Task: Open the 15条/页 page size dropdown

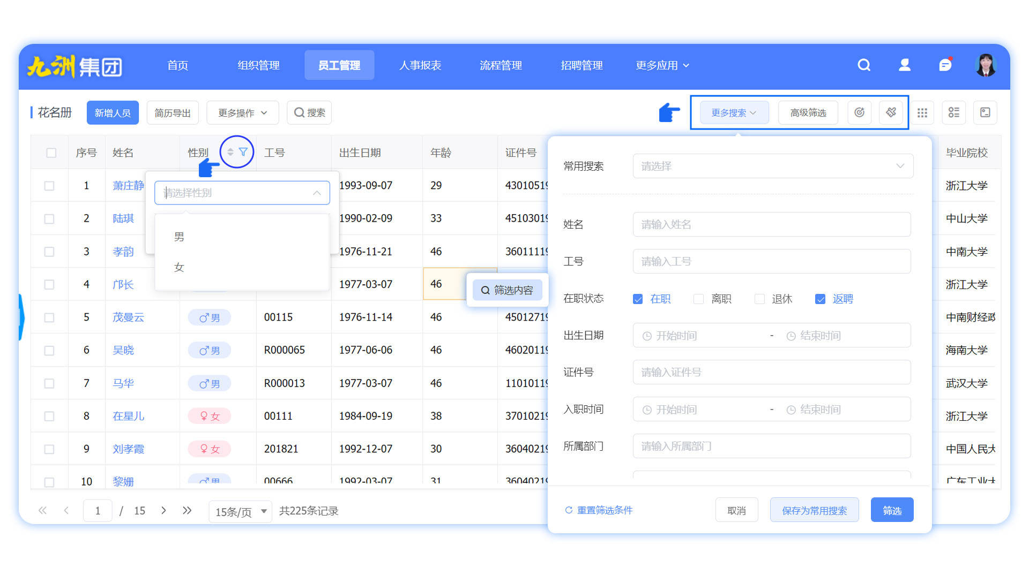Action: pos(240,512)
